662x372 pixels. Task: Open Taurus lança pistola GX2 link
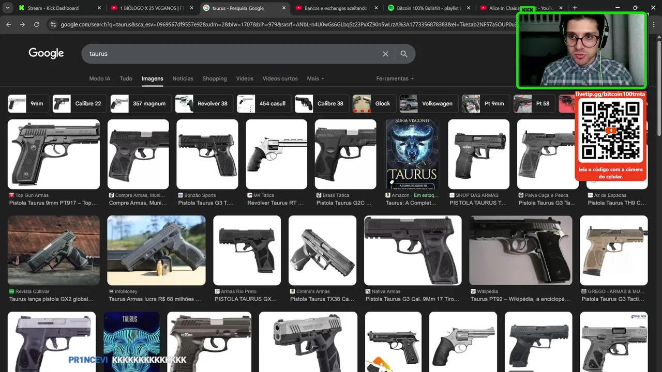(51, 299)
